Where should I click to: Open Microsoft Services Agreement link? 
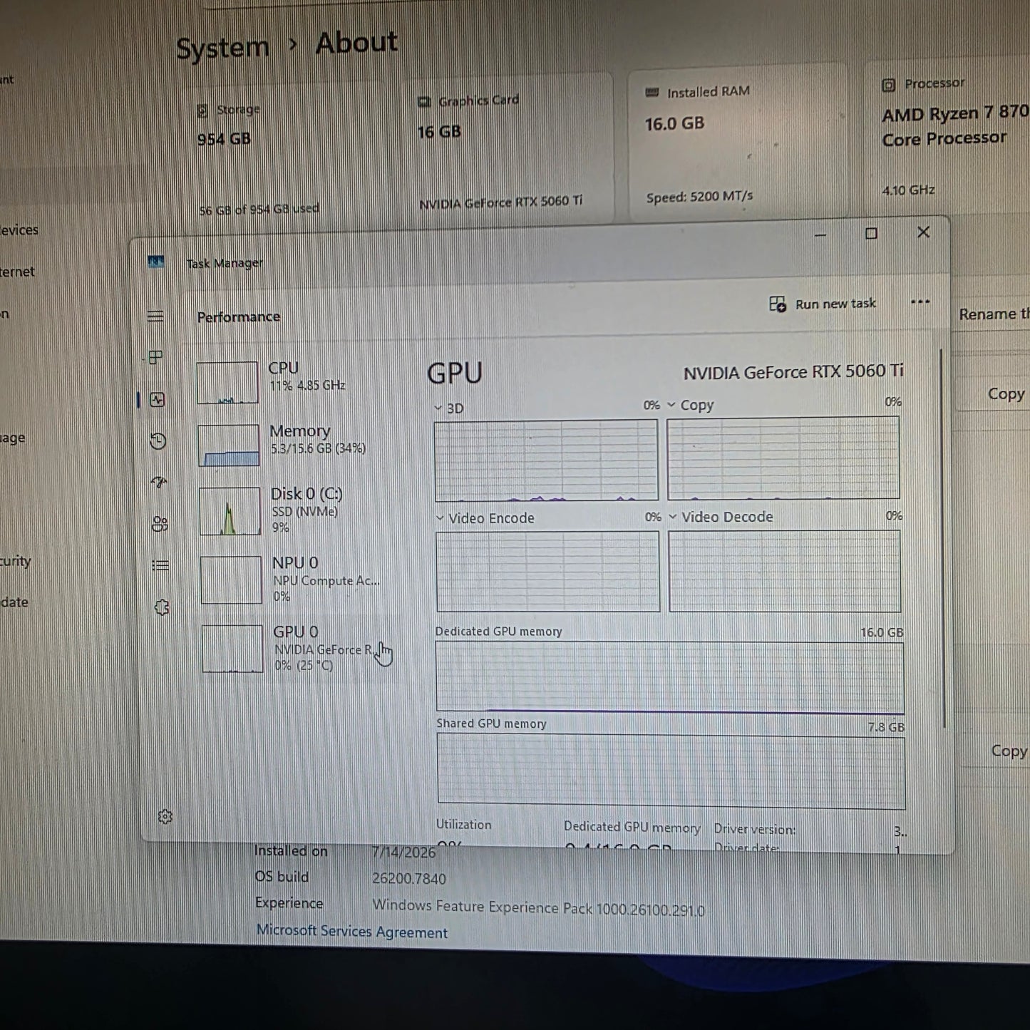352,932
